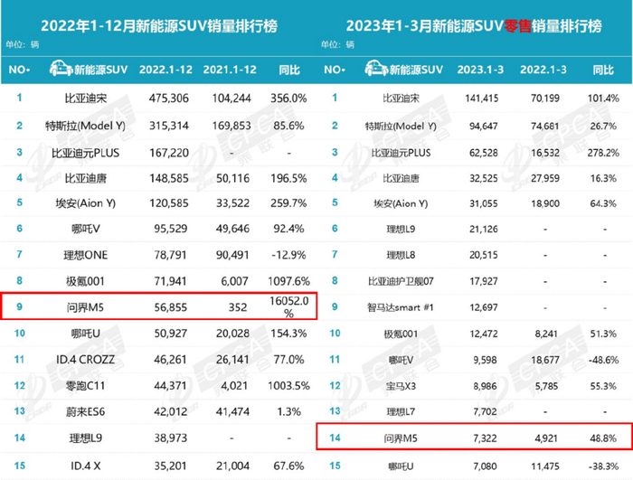Click the car icon in the left table header
The height and width of the screenshot is (480, 633).
click(x=61, y=68)
